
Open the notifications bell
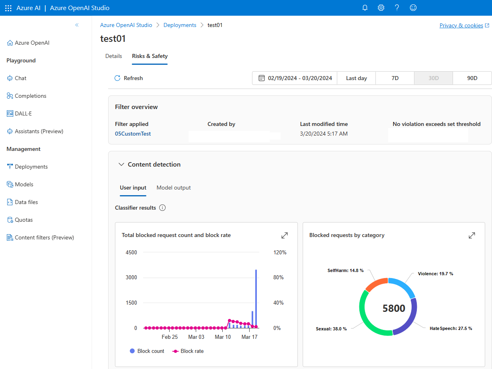[365, 8]
